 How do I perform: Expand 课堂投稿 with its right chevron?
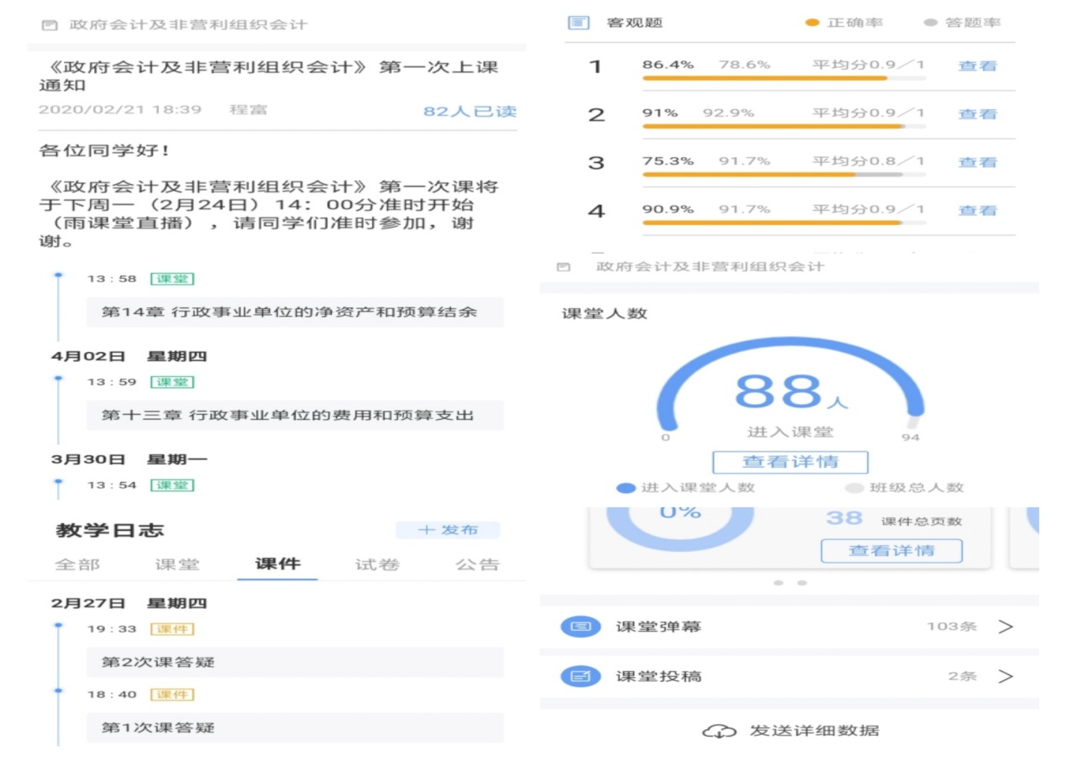click(1006, 676)
